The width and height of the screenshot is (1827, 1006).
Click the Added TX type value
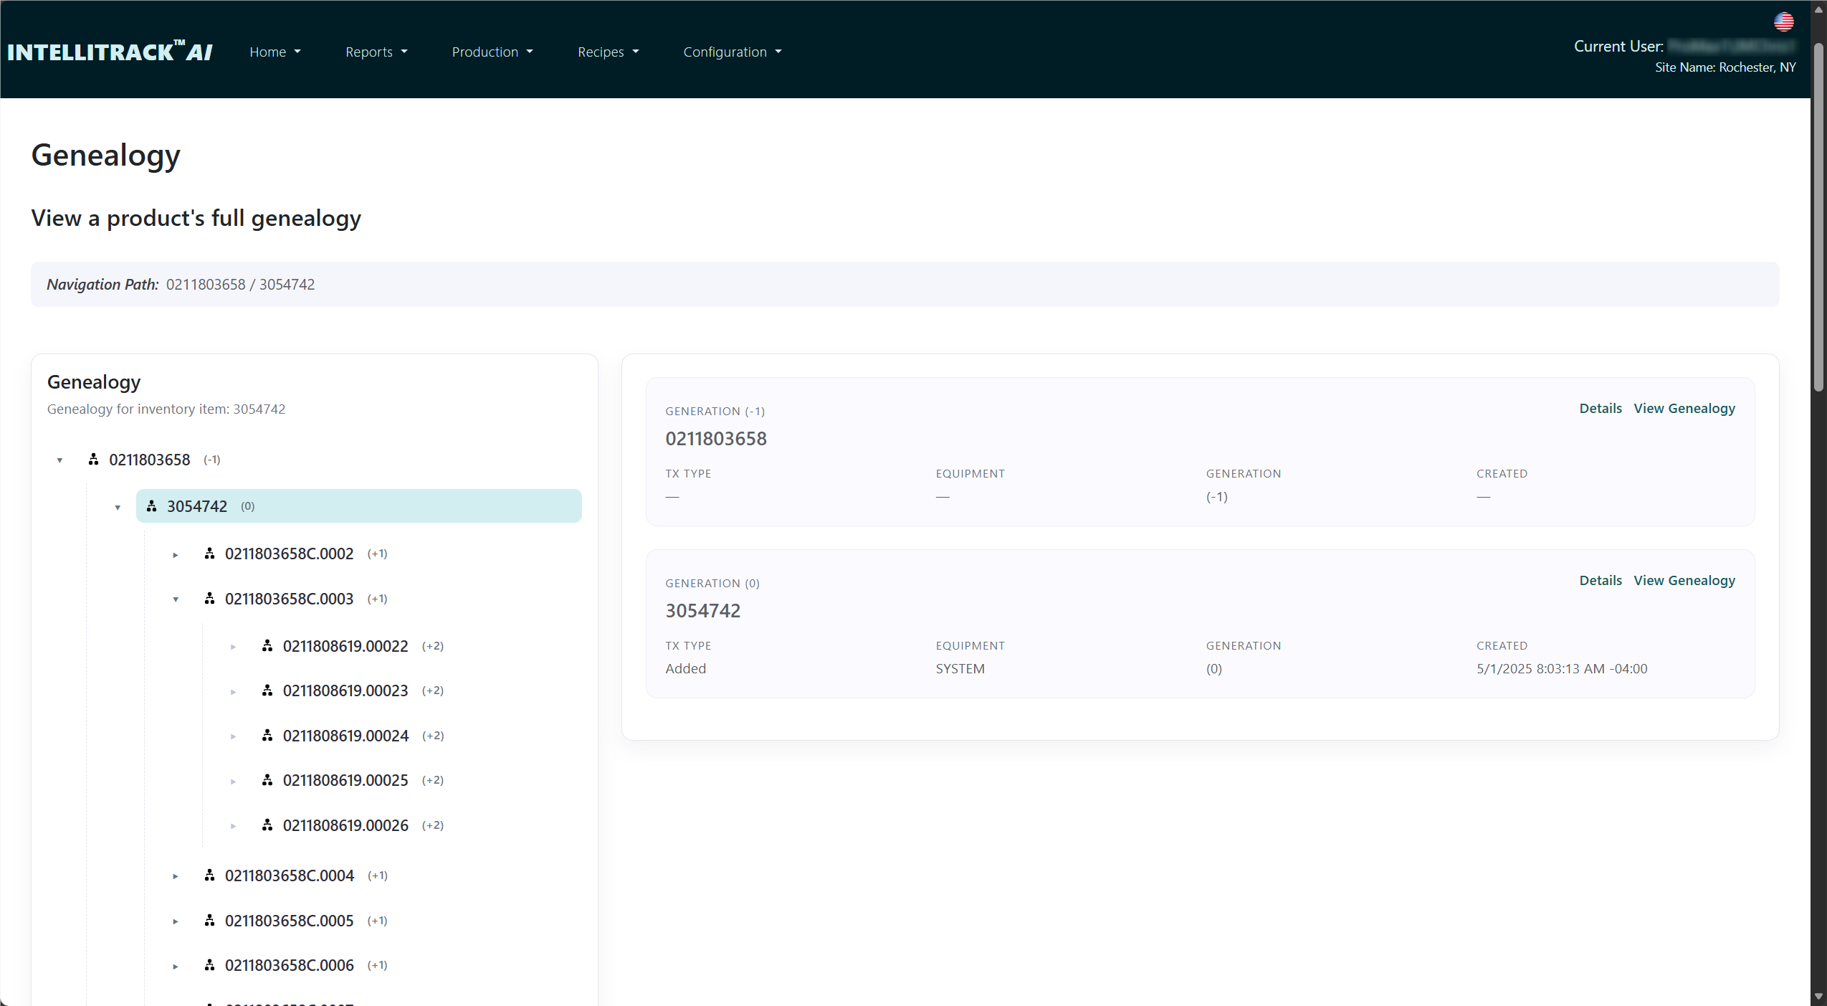click(x=685, y=668)
